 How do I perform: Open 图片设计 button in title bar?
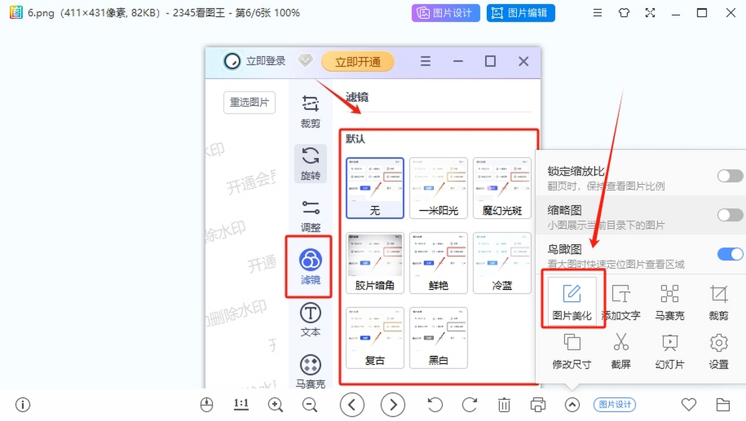pyautogui.click(x=446, y=12)
